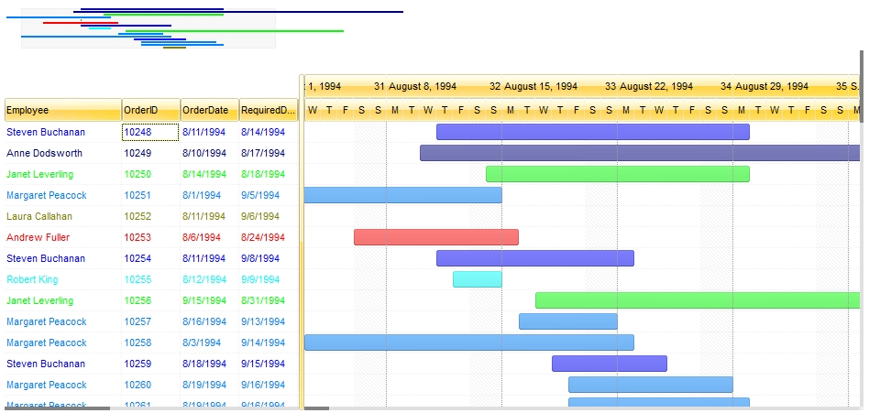This screenshot has width=869, height=413.
Task: Click the Employee column header
Action: click(62, 111)
